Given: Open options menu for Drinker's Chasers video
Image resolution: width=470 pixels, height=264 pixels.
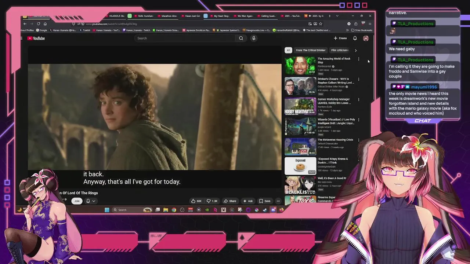Looking at the screenshot, I should click(359, 79).
